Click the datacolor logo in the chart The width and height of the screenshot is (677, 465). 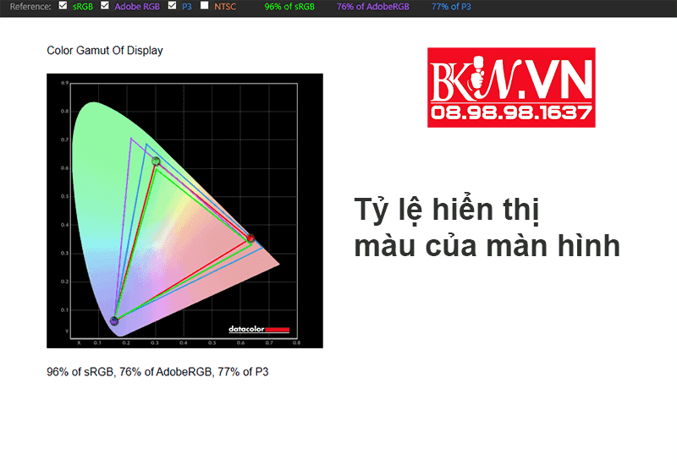(259, 329)
